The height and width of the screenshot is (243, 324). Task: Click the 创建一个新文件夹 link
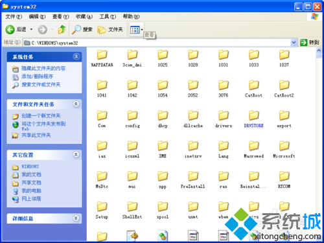pos(41,116)
